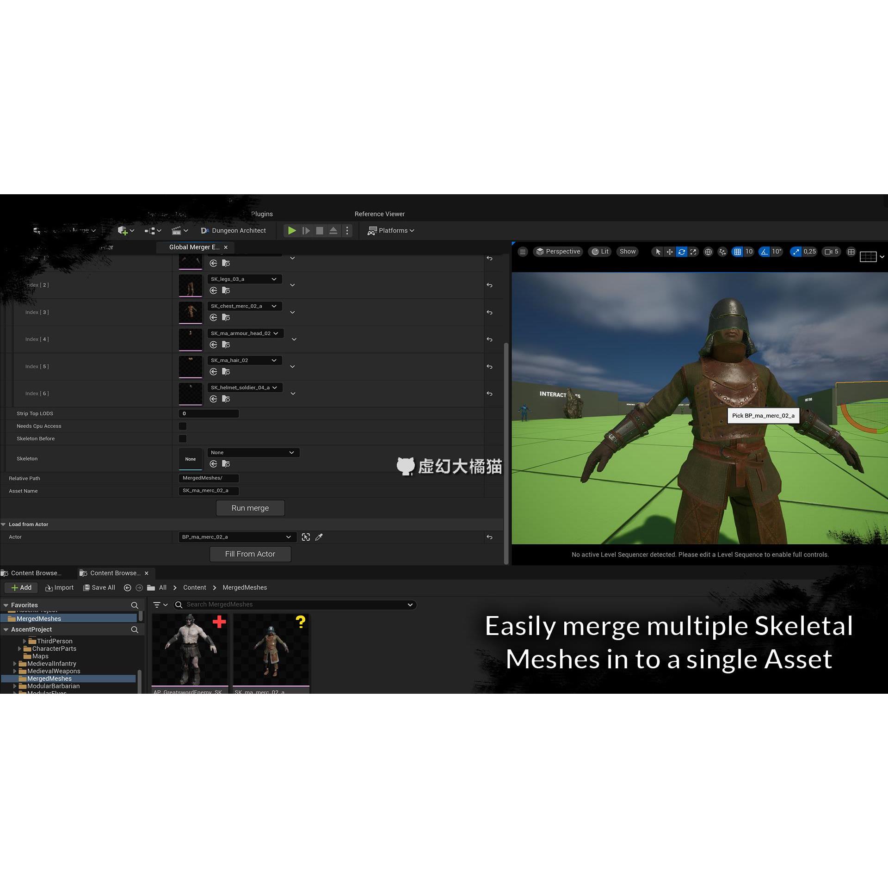The width and height of the screenshot is (888, 888).
Task: Use selected asset for Index 4 (arrow icon)
Action: coord(213,345)
